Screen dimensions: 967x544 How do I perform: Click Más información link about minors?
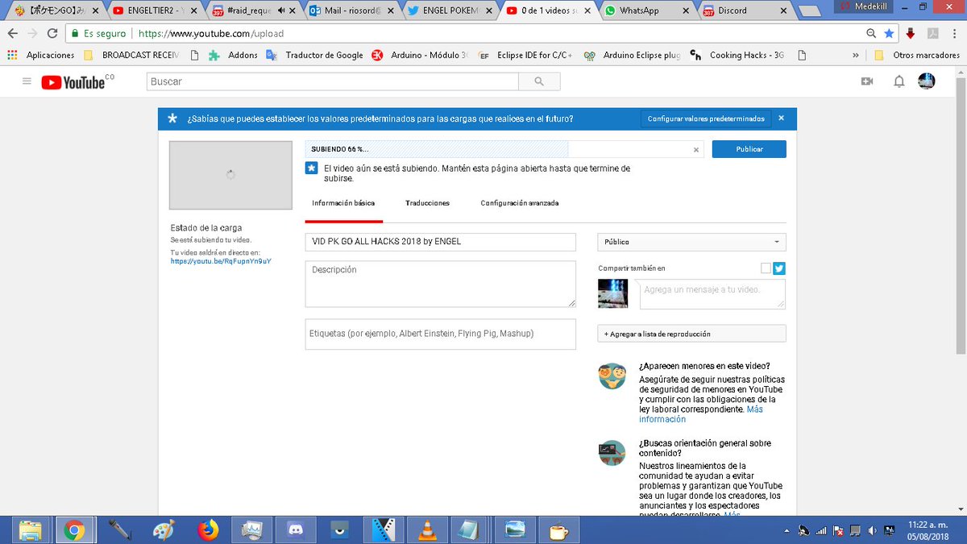(701, 414)
